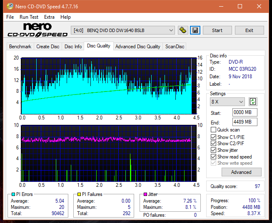Screen dimensions: 272x223
Task: Click the PO failures value 0
Action: tap(195, 215)
